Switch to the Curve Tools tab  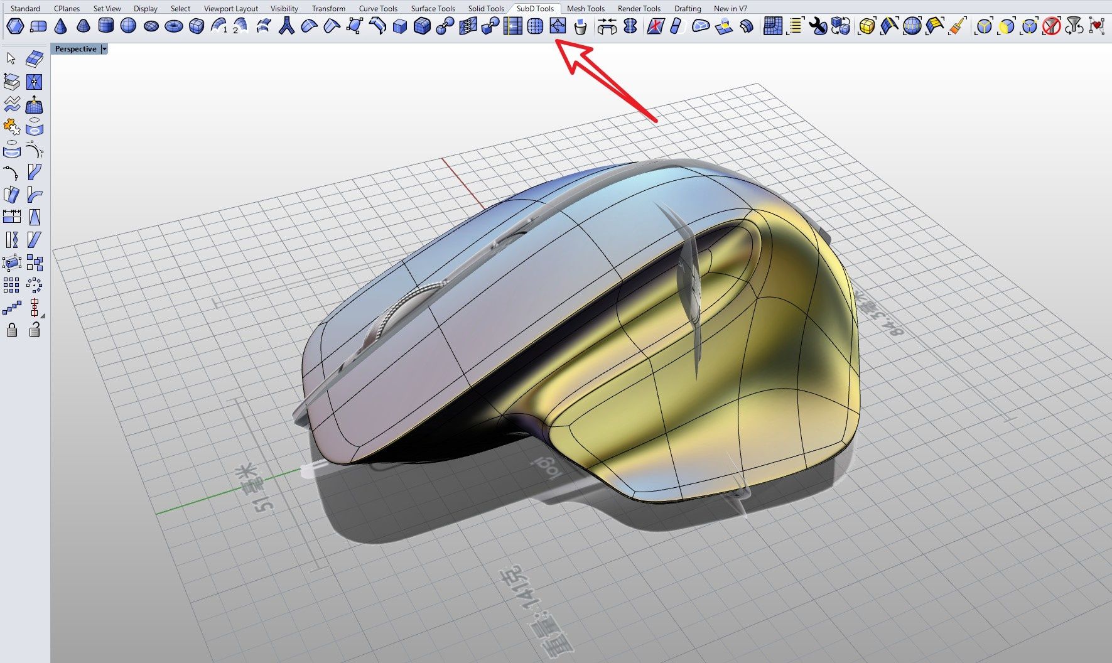coord(379,9)
